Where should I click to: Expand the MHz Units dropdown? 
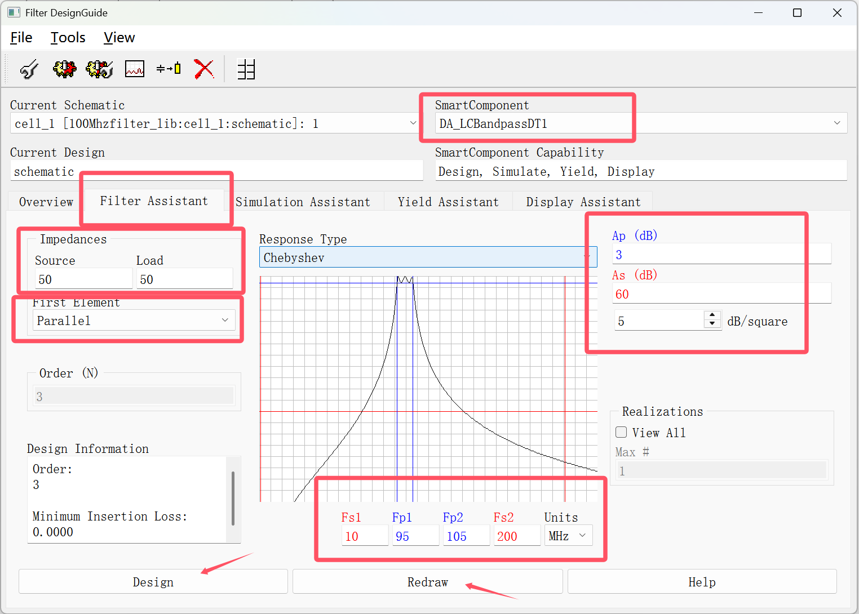pyautogui.click(x=582, y=536)
